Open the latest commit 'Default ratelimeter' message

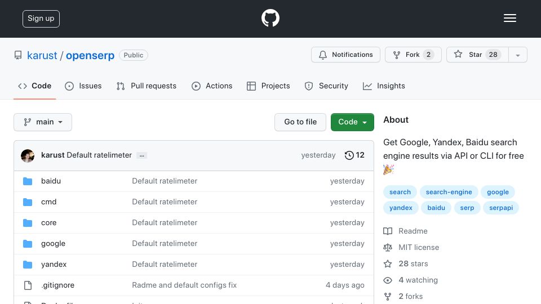tap(99, 155)
